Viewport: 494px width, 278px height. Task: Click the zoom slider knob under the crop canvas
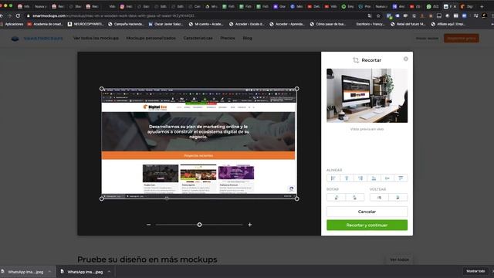[199, 225]
